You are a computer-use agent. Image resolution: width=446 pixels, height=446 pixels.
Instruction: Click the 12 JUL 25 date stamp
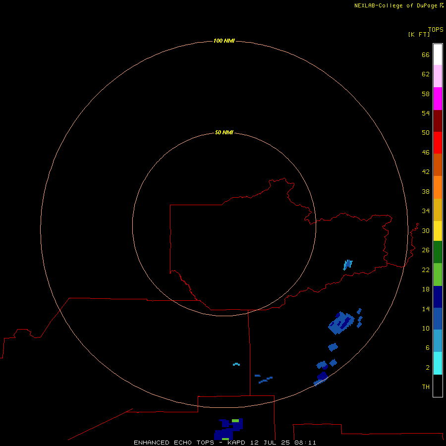[270, 443]
